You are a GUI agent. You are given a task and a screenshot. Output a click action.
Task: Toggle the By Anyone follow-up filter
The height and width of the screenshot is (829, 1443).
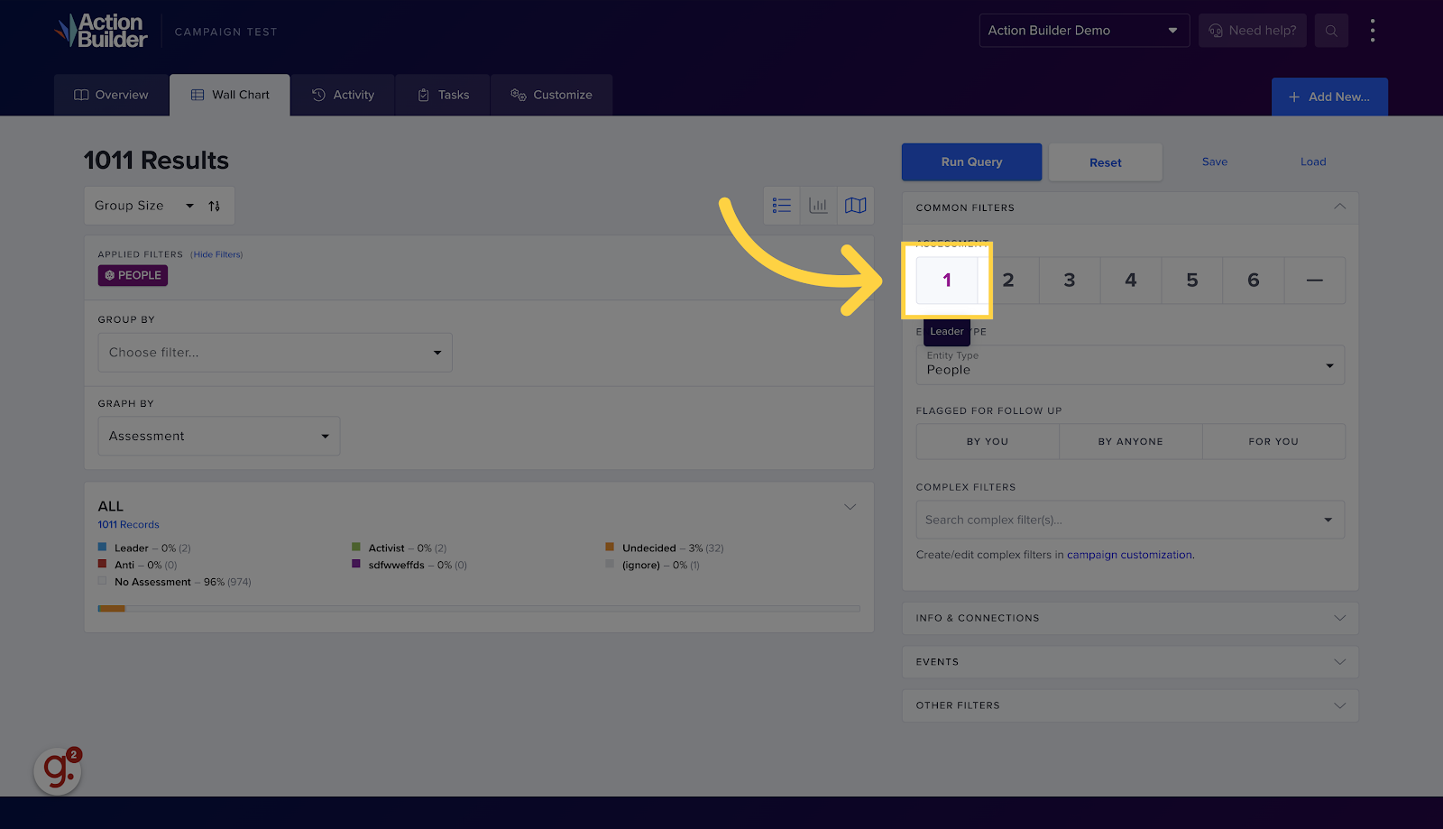1130,442
